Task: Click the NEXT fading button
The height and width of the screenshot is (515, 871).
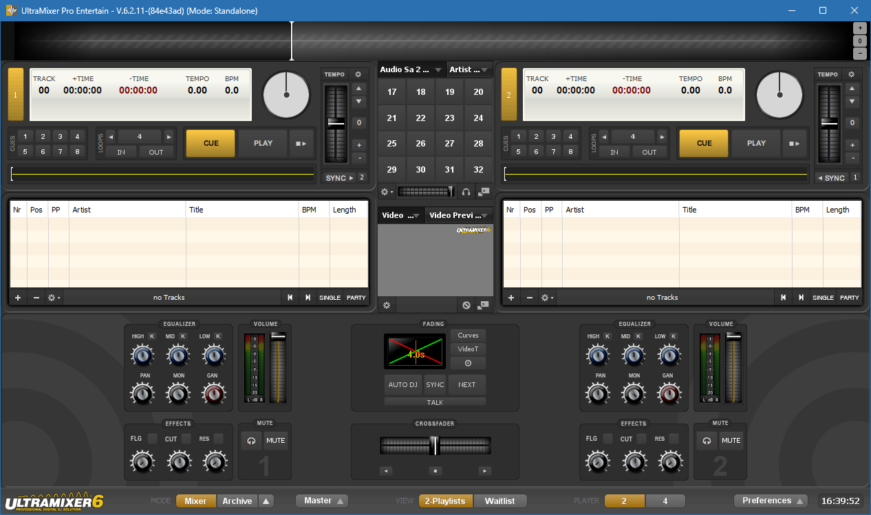Action: click(467, 384)
